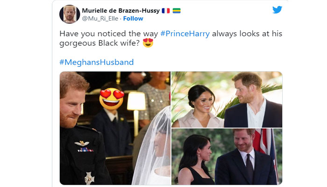Click the heart-eyes emoji sticker on the wedding photo
The height and width of the screenshot is (187, 327).
coord(112,98)
